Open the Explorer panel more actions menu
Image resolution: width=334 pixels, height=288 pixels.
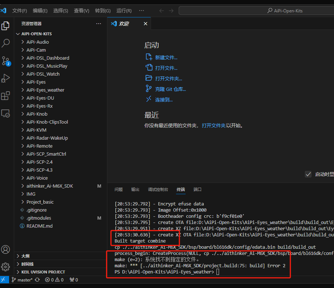[x=98, y=24]
